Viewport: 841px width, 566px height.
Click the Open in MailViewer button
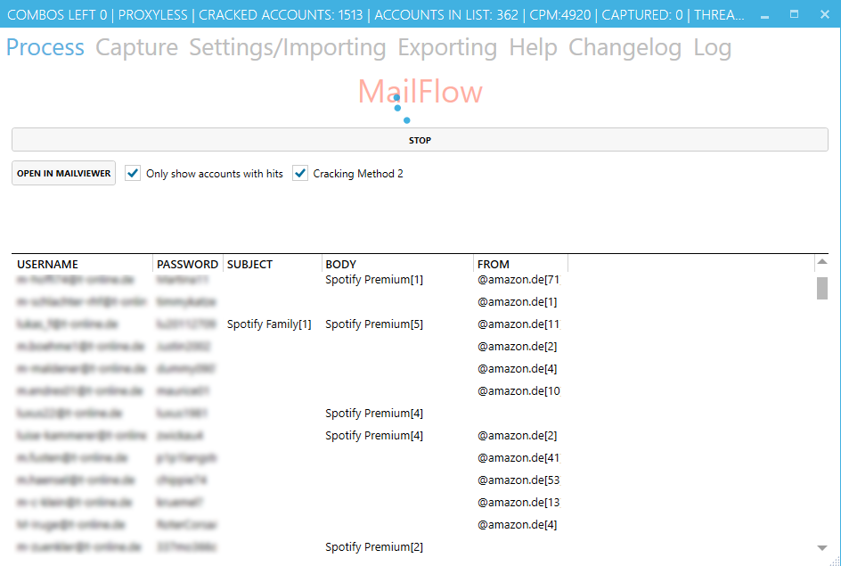pos(64,173)
